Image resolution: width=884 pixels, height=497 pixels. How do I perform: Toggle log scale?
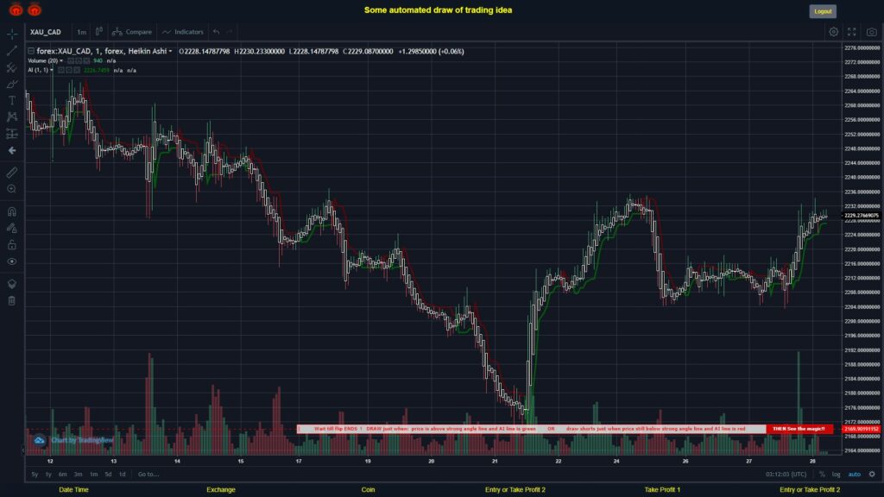coord(836,475)
